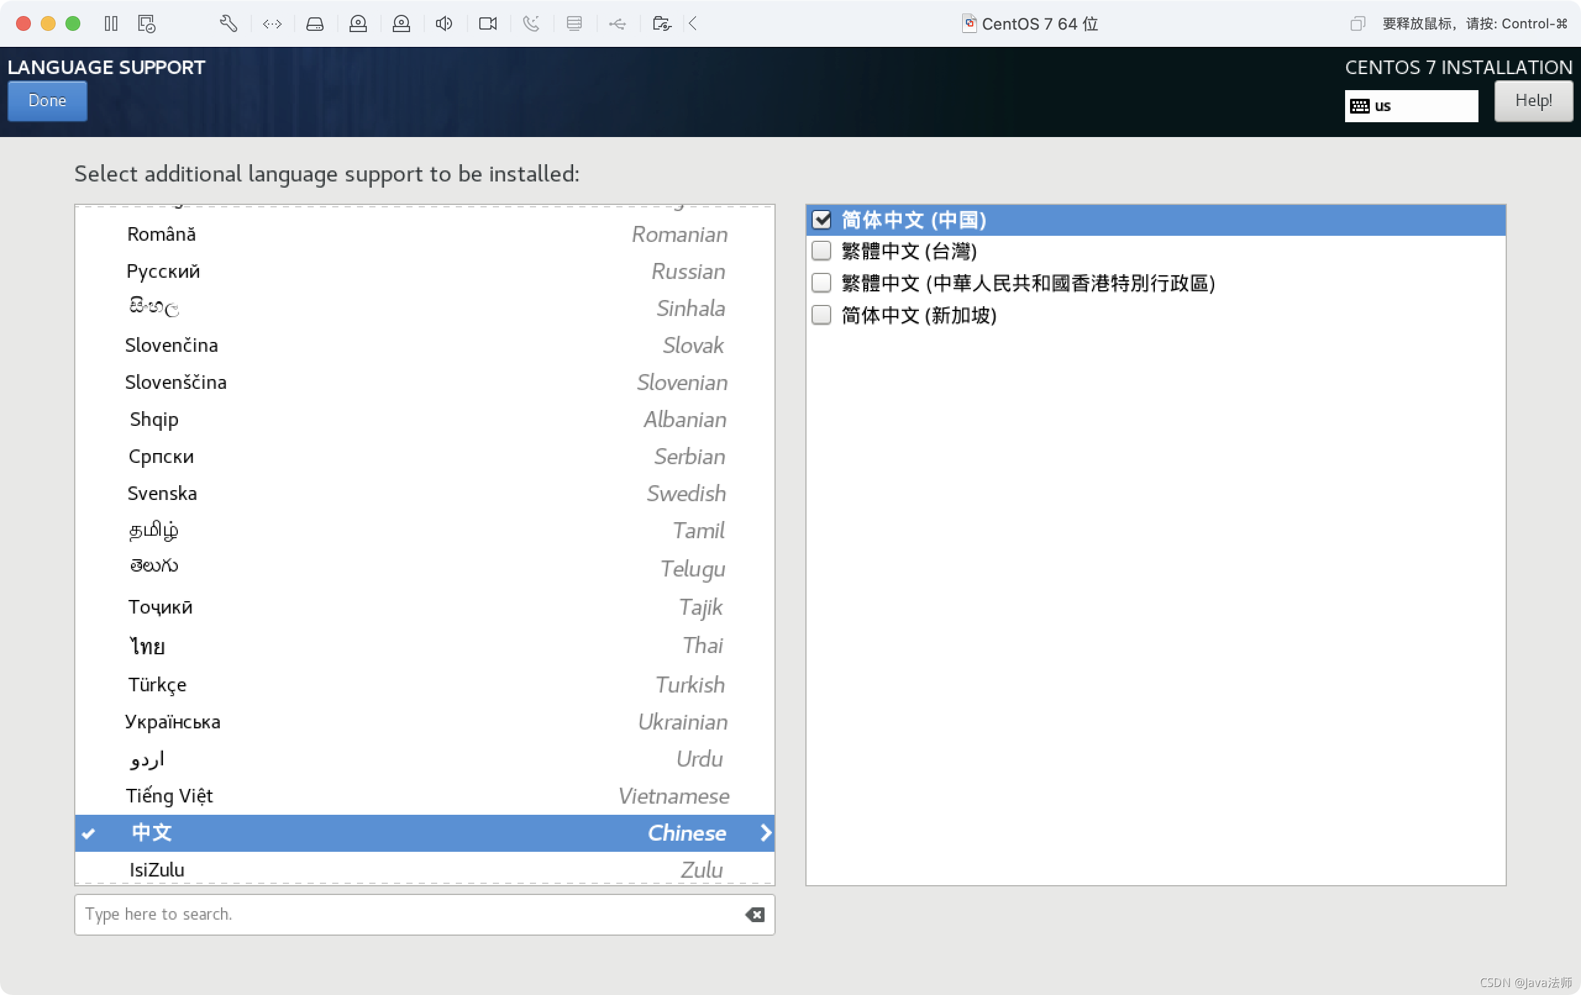Screen dimensions: 1581x995
Task: Check 繁體中文 (台灣) checkbox
Action: tap(821, 251)
